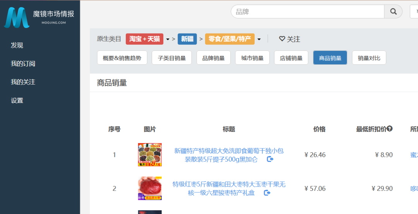The width and height of the screenshot is (418, 214).
Task: Switch to 店铺销量 tab
Action: click(x=291, y=57)
